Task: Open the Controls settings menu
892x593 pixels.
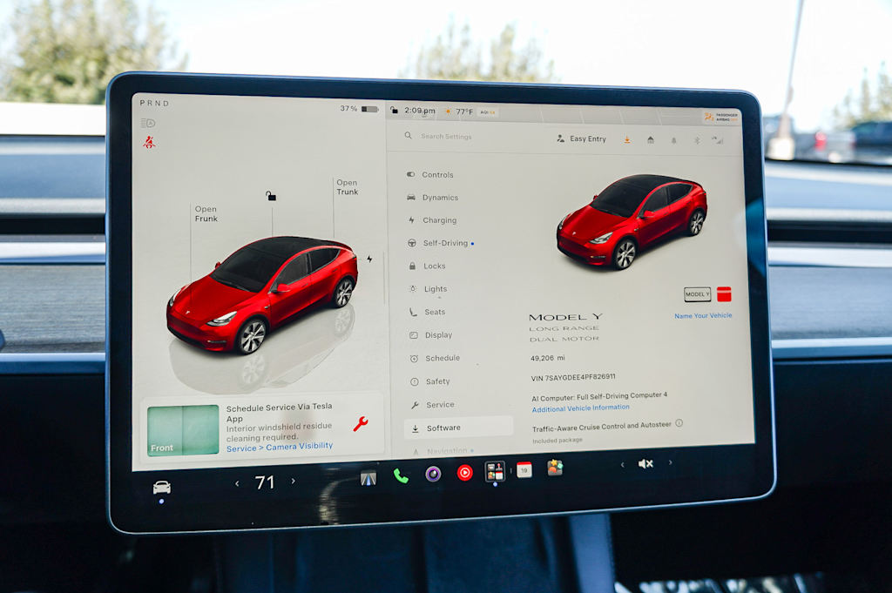Action: tap(430, 174)
